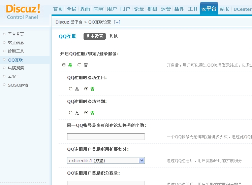Select 否 for 开启QQ注册/绑定/登录服务
This screenshot has height=185, width=252.
click(x=79, y=65)
